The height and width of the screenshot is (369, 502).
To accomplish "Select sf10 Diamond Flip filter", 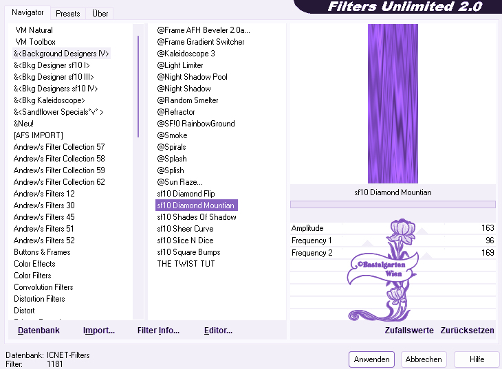I will point(186,194).
